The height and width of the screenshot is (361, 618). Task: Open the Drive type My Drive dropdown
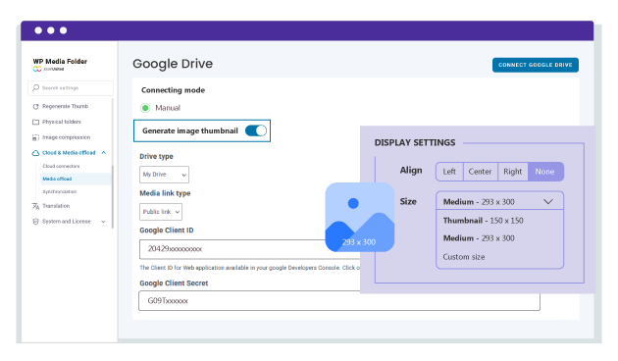coord(164,175)
